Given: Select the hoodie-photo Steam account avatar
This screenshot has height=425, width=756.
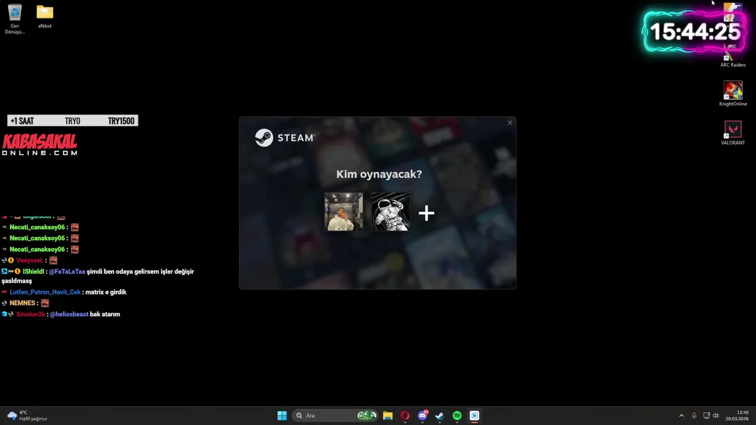Looking at the screenshot, I should click(x=344, y=212).
